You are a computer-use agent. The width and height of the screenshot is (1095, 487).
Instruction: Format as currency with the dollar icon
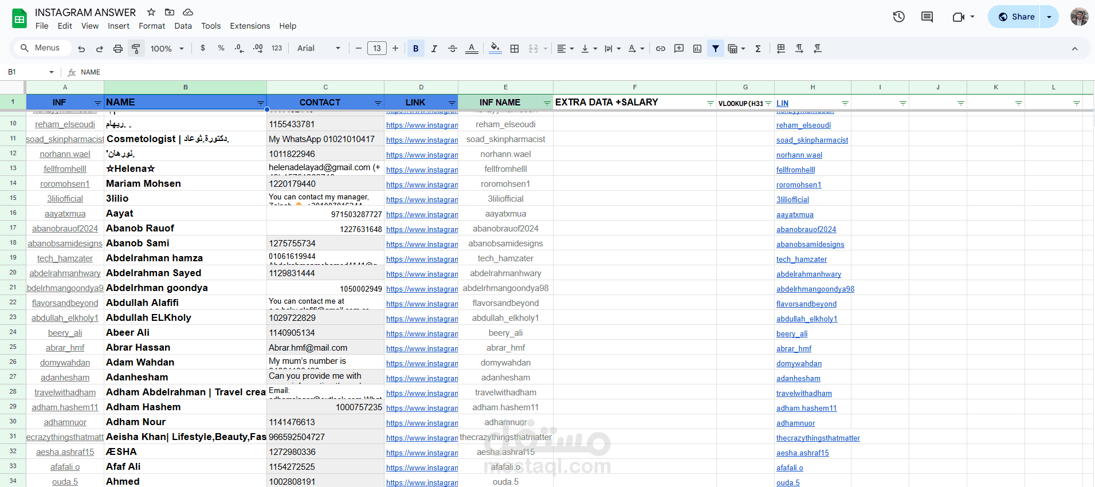pos(203,48)
